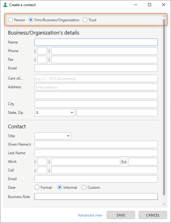
Task: Open the Advanced view link
Action: click(x=90, y=215)
